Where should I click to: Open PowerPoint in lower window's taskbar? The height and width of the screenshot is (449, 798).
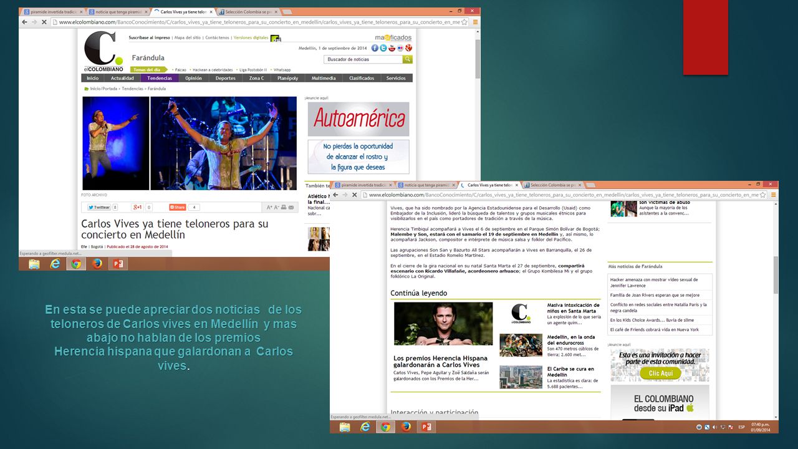tap(427, 427)
